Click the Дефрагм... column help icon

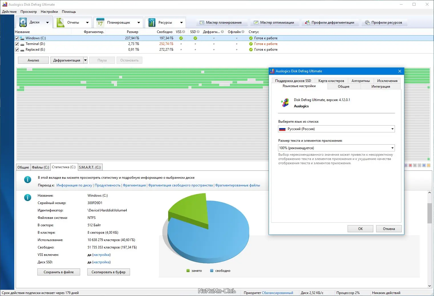222,32
